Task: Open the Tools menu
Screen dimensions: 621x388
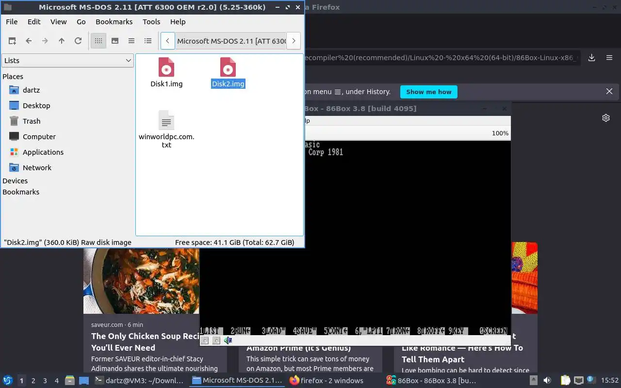Action: 151,22
